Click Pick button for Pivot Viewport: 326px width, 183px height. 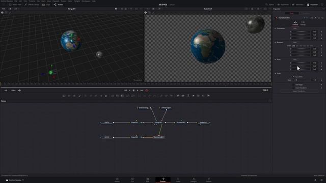point(295,59)
